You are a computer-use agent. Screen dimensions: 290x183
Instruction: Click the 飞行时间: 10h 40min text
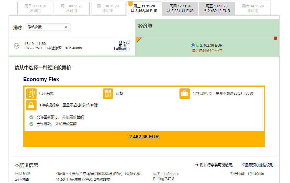[x=247, y=174]
